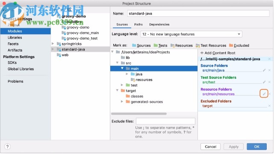274x154 pixels.
Task: Collapse the target folder node
Action: coord(117,91)
